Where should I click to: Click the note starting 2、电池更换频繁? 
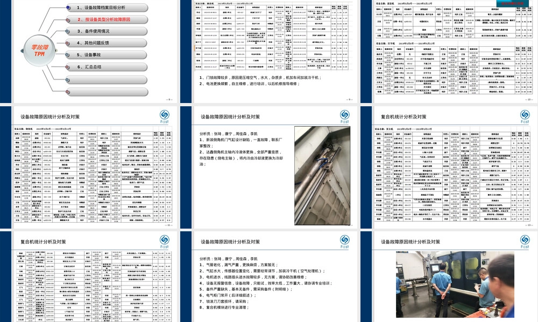click(250, 84)
